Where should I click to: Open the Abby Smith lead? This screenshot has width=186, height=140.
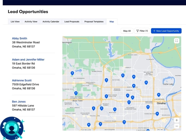click(20, 38)
